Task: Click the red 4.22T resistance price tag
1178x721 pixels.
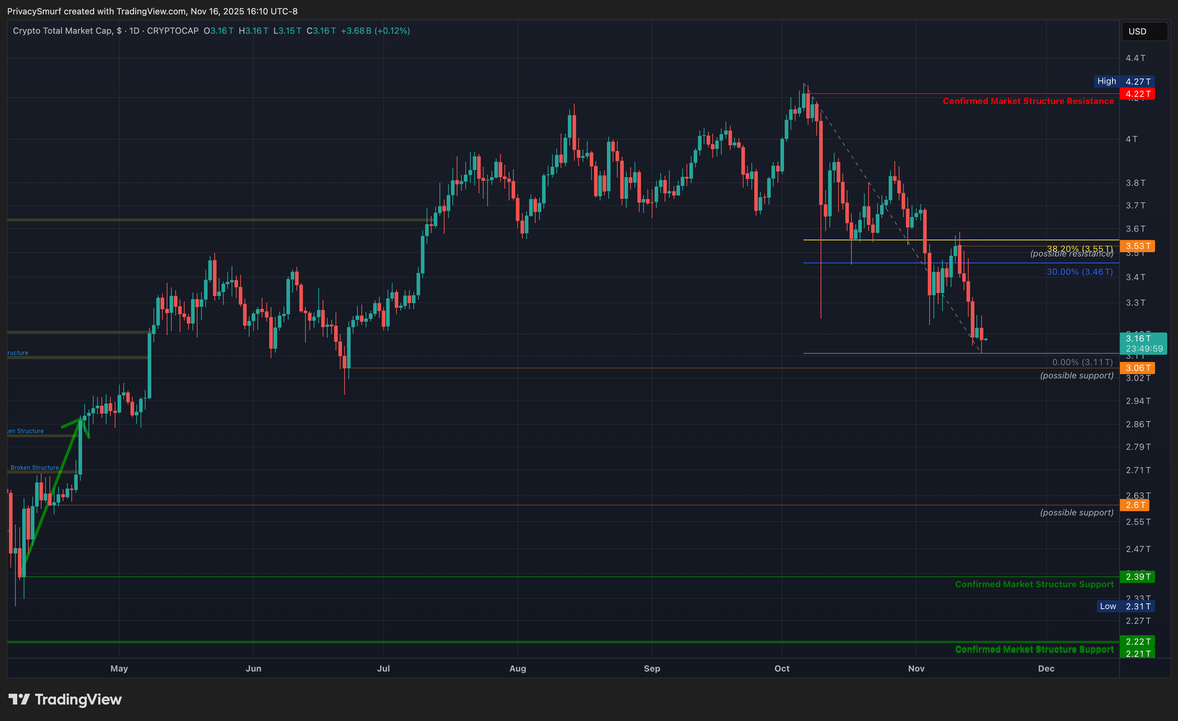Action: click(1137, 94)
